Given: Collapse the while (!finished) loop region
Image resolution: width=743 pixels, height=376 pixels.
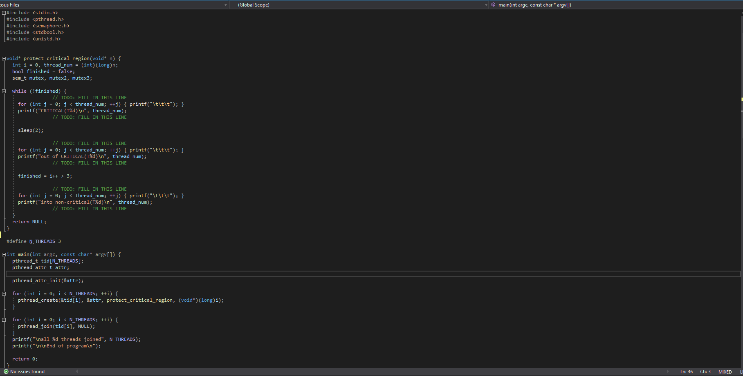Looking at the screenshot, I should (3, 91).
